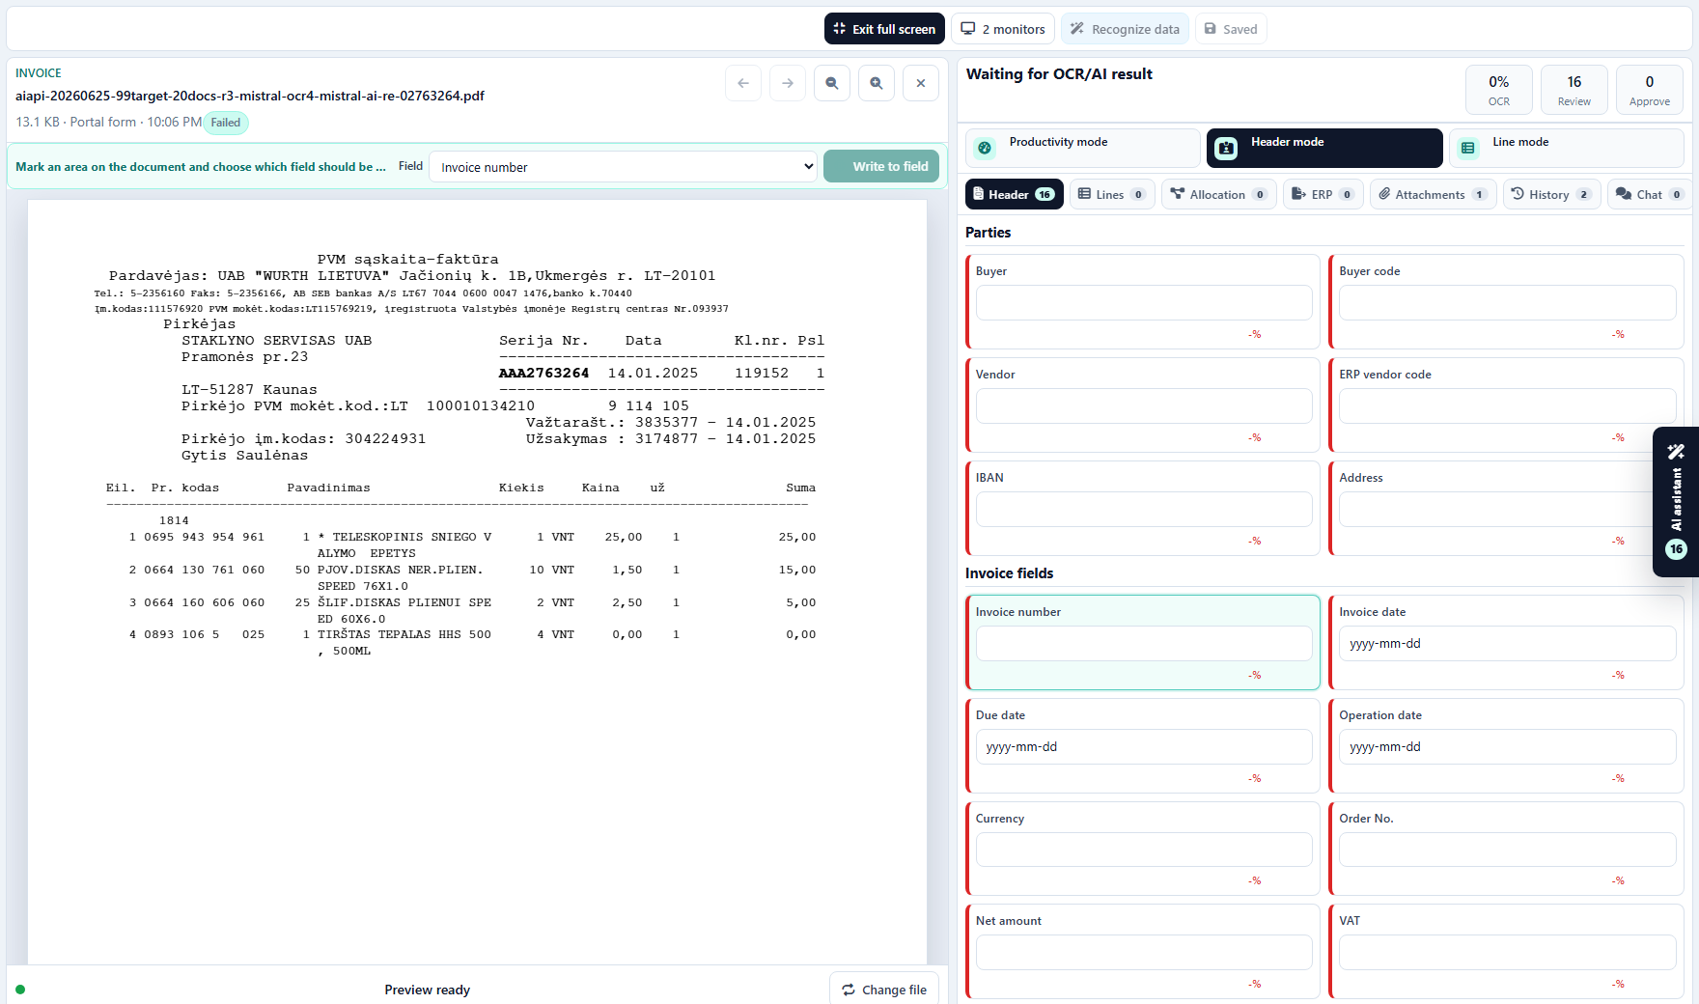The image size is (1699, 1004).
Task: Close the invoice preview with X
Action: (921, 83)
